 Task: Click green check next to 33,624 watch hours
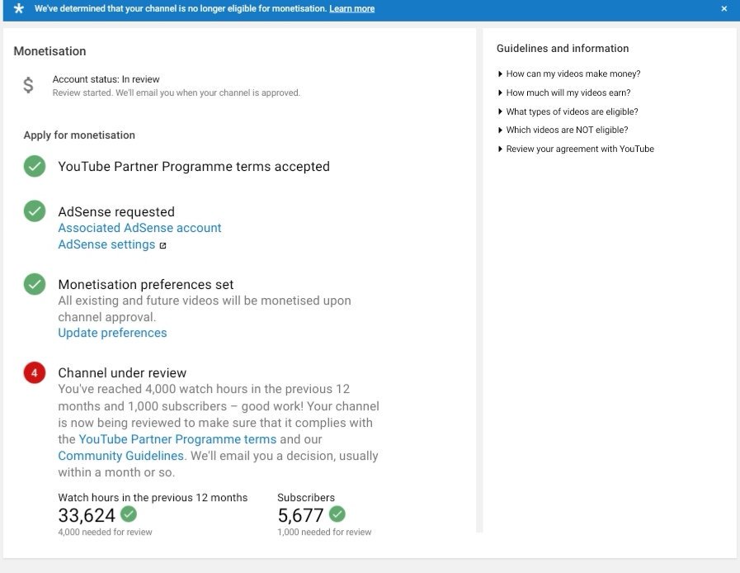point(129,514)
